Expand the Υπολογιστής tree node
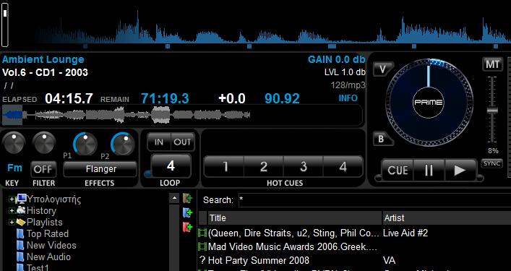This screenshot has height=271, width=511. coord(12,199)
